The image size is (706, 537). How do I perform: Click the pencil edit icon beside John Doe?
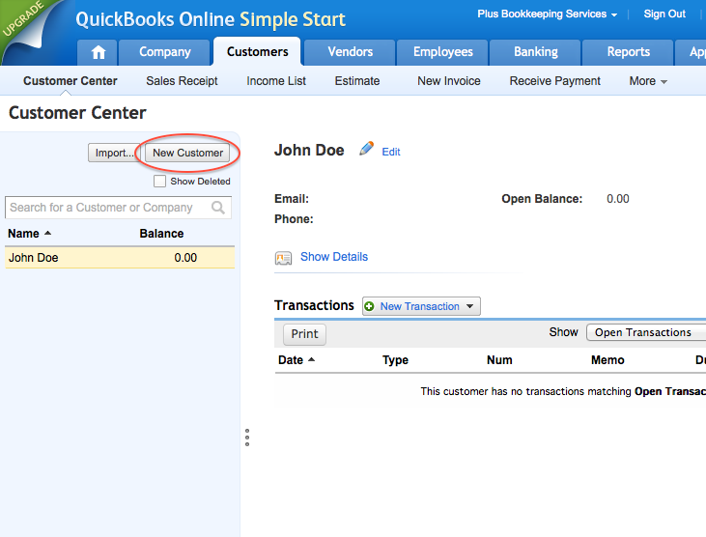366,149
